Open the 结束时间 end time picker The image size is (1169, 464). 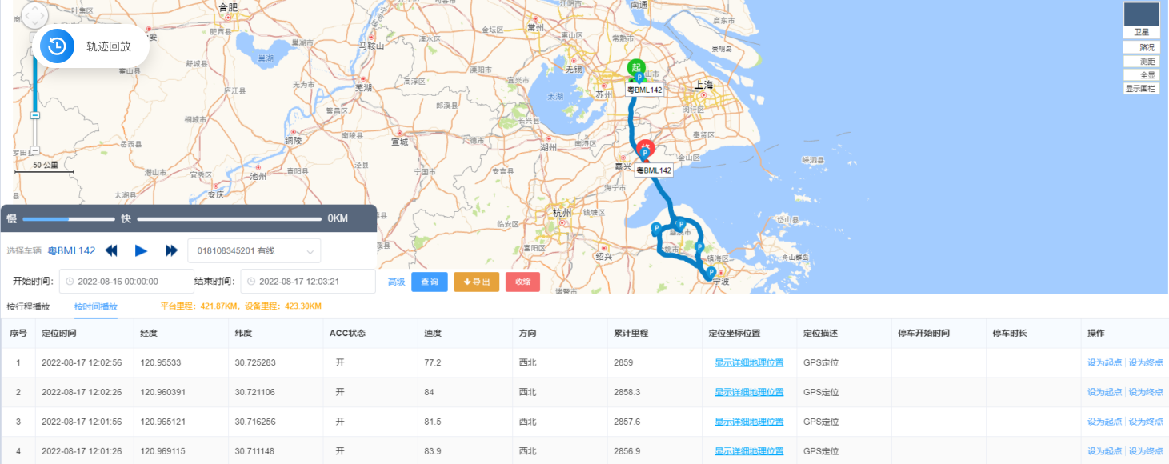point(307,282)
